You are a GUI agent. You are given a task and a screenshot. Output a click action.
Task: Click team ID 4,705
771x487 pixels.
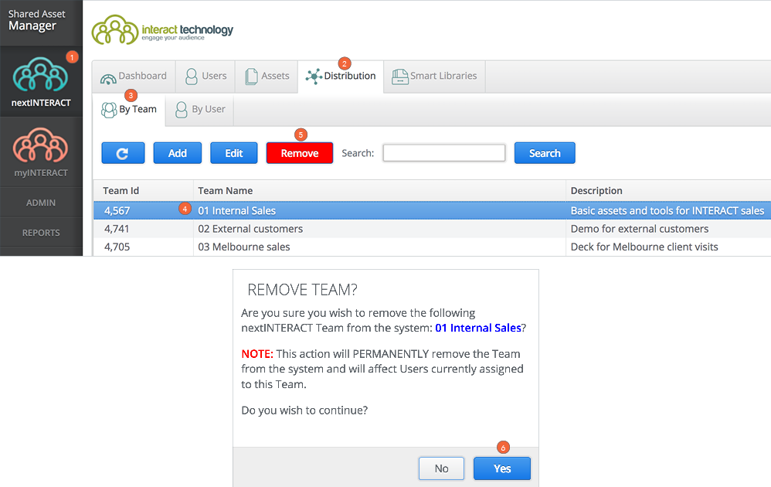[117, 247]
